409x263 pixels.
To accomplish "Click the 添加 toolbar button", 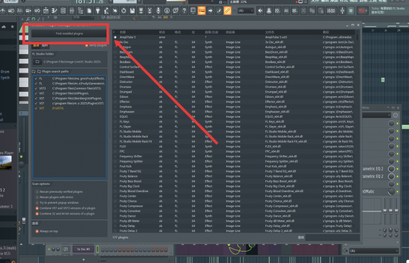I will coord(331,11).
